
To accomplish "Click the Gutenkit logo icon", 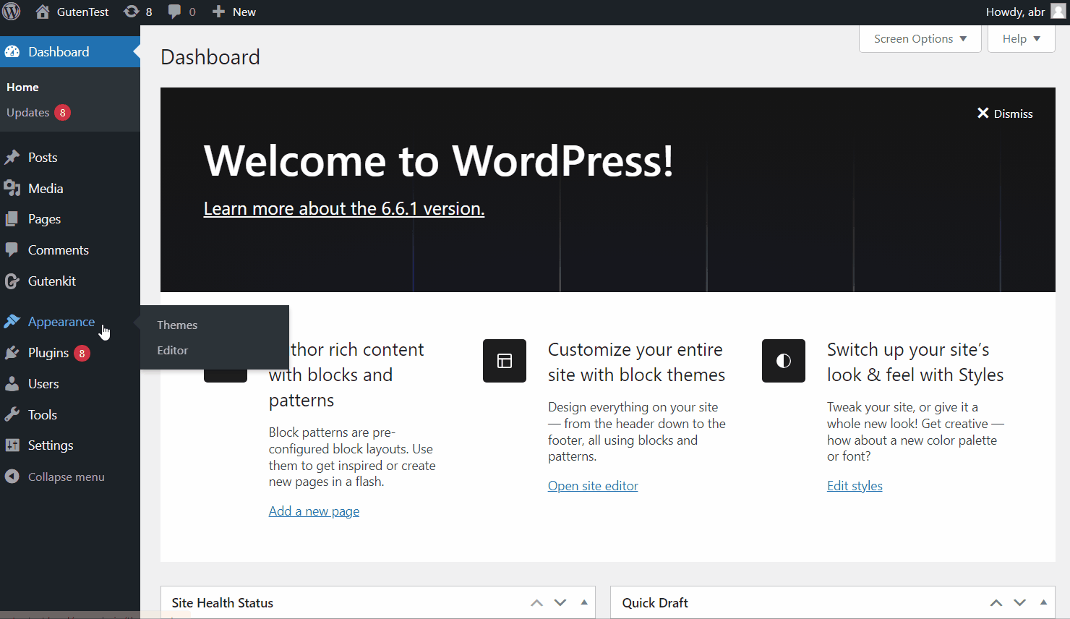I will [x=12, y=281].
